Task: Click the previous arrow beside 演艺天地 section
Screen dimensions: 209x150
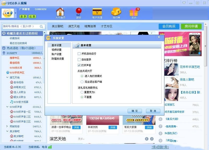Action: click(x=147, y=139)
